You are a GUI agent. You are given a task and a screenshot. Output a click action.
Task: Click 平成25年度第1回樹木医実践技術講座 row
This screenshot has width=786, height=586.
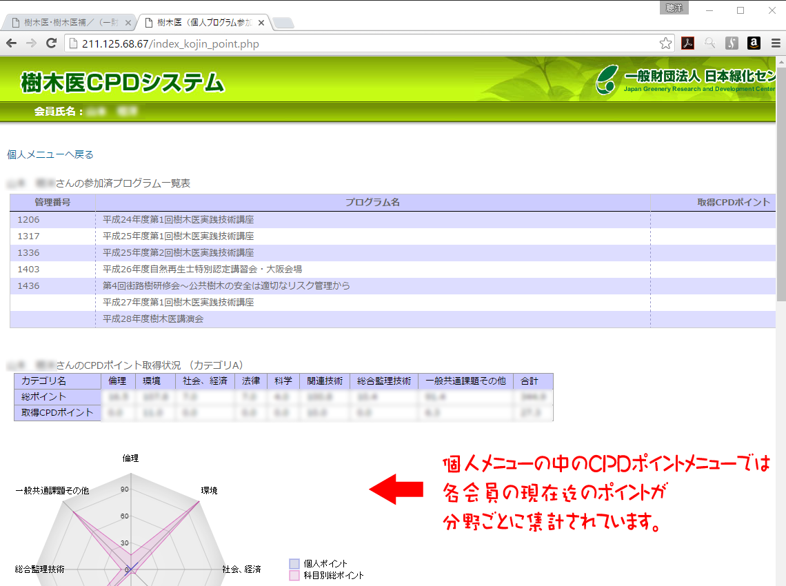point(392,236)
